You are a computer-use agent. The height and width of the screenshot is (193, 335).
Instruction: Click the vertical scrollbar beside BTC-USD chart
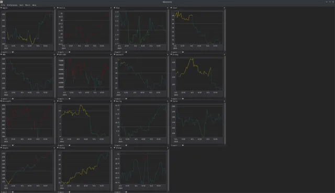(111, 77)
